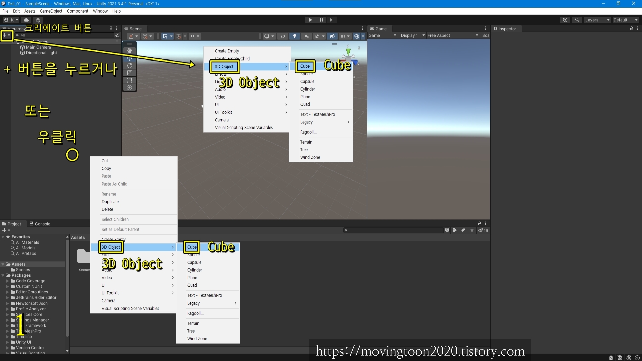The width and height of the screenshot is (642, 361).
Task: Switch to the Console tab
Action: [40, 224]
